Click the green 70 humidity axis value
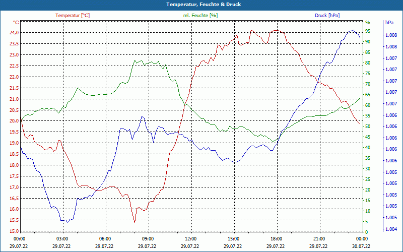Screen dimensions: 403x252 click(368, 84)
